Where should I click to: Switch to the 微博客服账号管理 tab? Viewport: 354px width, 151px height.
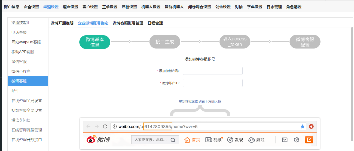click(x=128, y=23)
